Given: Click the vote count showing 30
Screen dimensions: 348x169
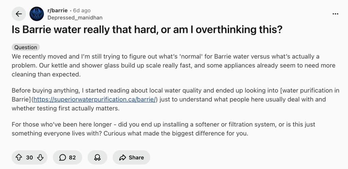Looking at the screenshot, I should [30, 157].
